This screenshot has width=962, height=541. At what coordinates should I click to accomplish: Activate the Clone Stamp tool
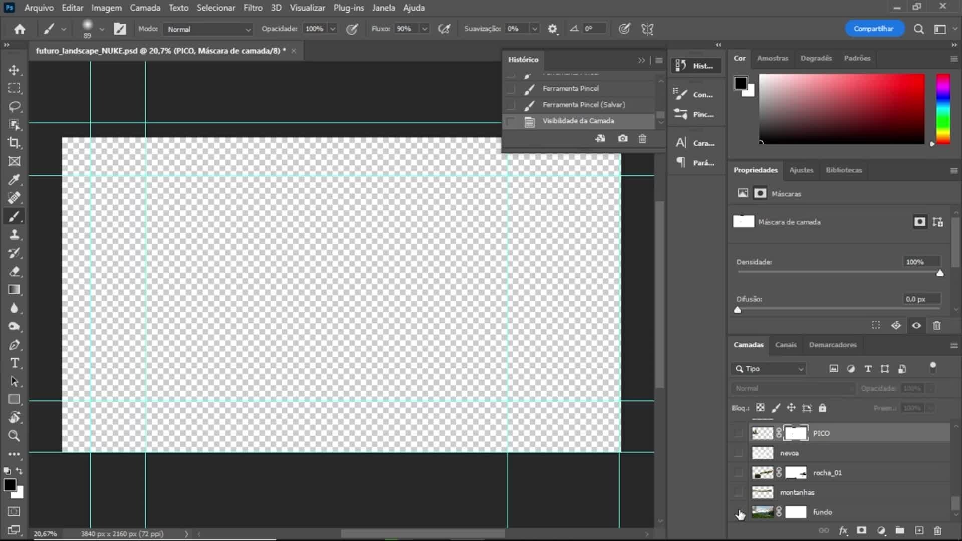(x=14, y=235)
